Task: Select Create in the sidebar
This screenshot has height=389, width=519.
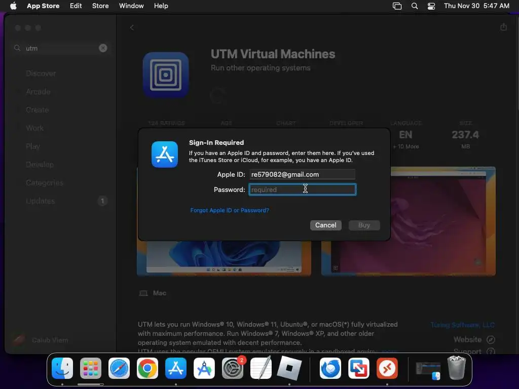Action: coord(38,110)
